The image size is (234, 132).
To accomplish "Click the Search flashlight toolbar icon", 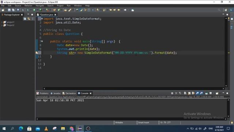I will tap(70, 10).
